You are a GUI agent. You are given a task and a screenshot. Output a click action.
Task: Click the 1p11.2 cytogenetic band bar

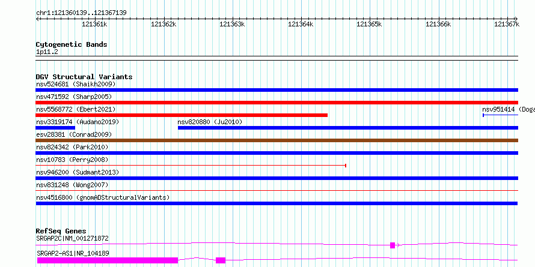point(277,58)
